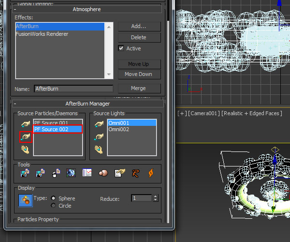Click the effect Name input field
Image resolution: width=290 pixels, height=242 pixels.
[73, 89]
